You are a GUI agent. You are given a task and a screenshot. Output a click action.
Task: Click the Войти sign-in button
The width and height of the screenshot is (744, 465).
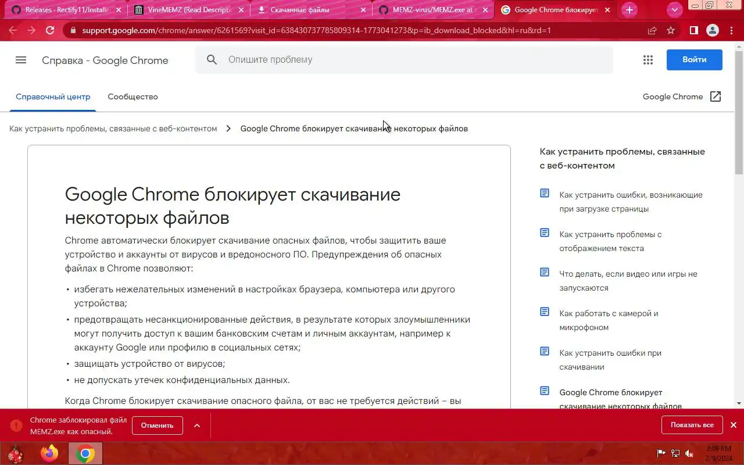tap(695, 60)
